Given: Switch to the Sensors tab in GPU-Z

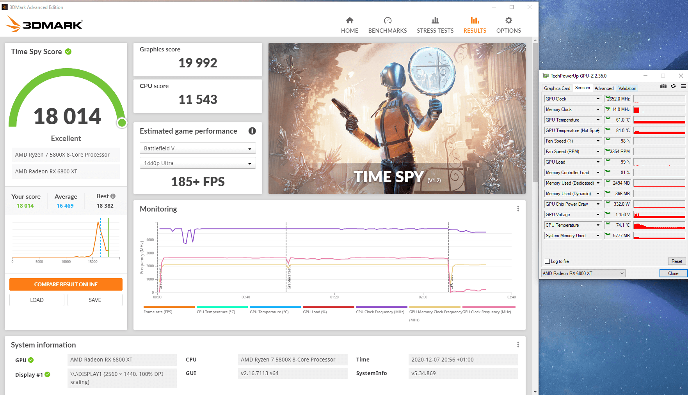Looking at the screenshot, I should [582, 88].
